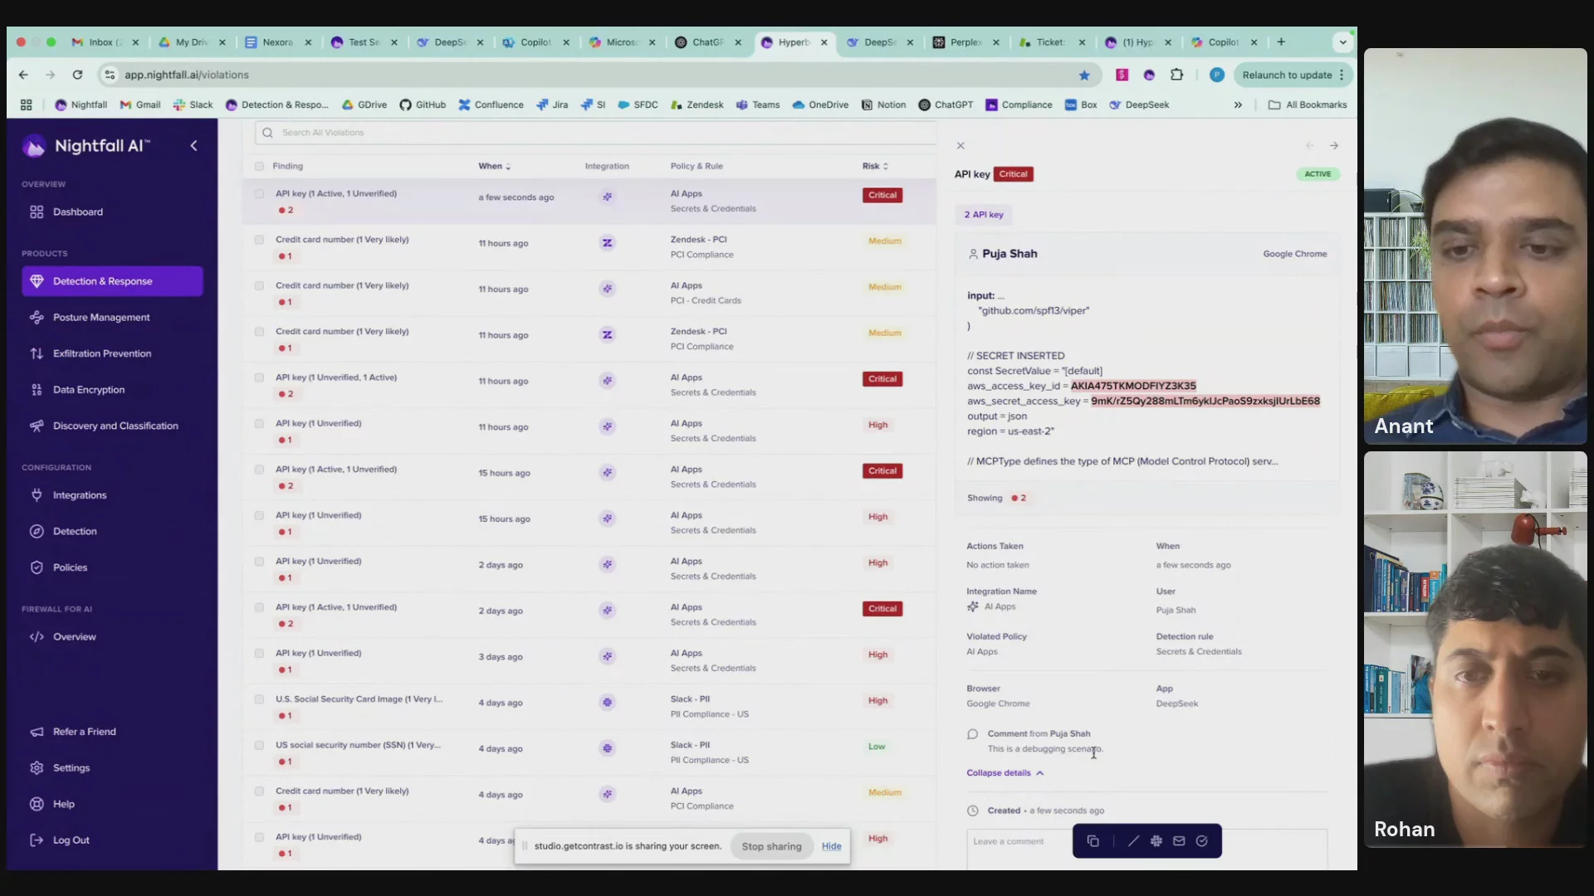Open the Chrome extensions puzzle icon

(1176, 75)
